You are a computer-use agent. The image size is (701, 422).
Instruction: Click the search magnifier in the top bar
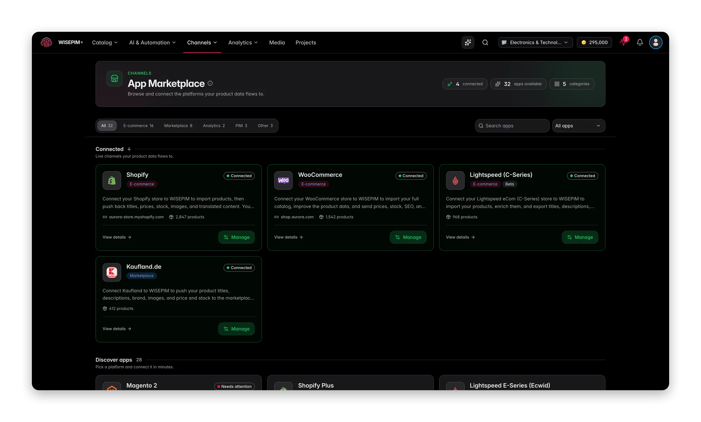pos(485,42)
